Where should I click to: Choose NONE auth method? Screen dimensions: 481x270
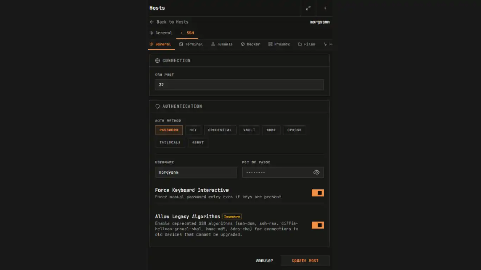pyautogui.click(x=271, y=130)
